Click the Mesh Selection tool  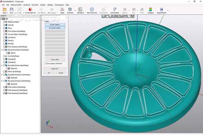tap(30, 10)
